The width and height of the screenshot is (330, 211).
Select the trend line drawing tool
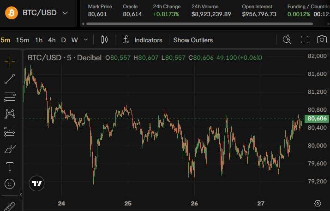point(10,79)
